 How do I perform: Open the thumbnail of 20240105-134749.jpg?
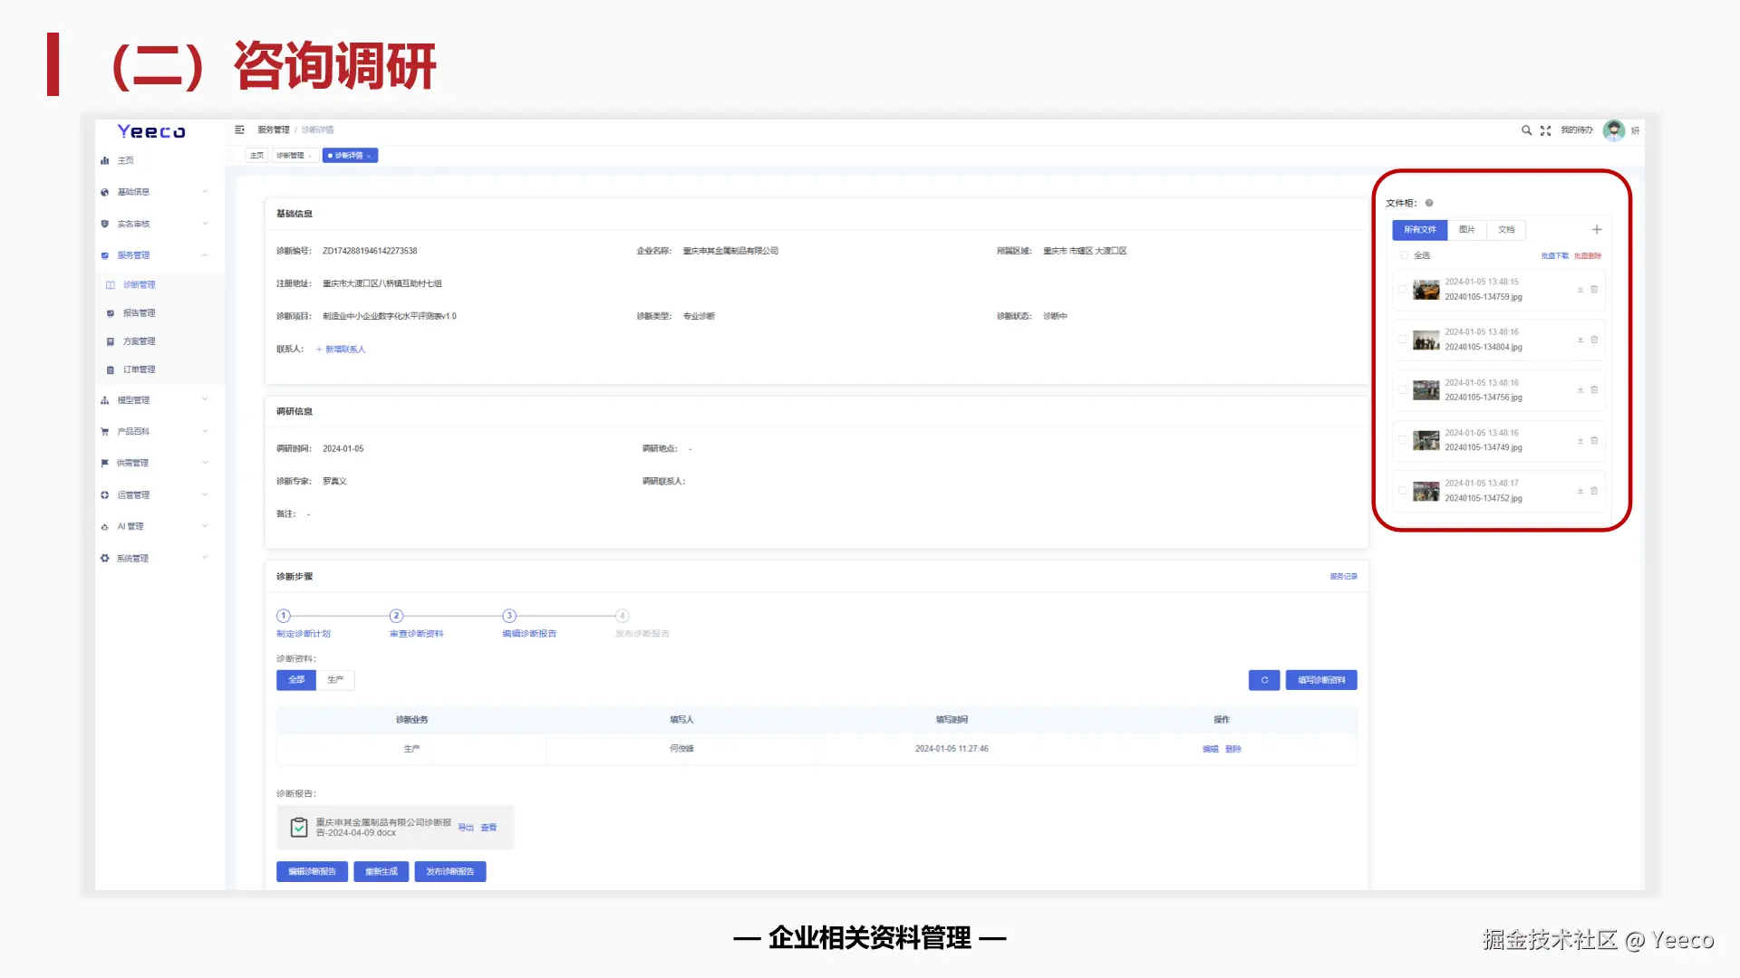[x=1426, y=441]
